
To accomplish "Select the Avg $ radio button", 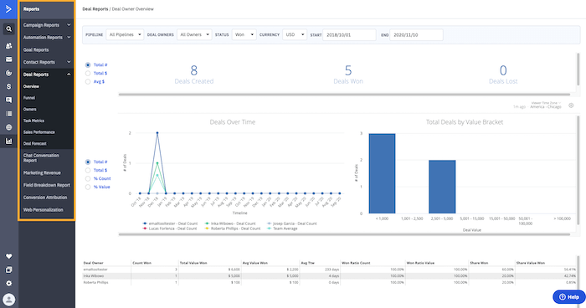I will coord(88,81).
